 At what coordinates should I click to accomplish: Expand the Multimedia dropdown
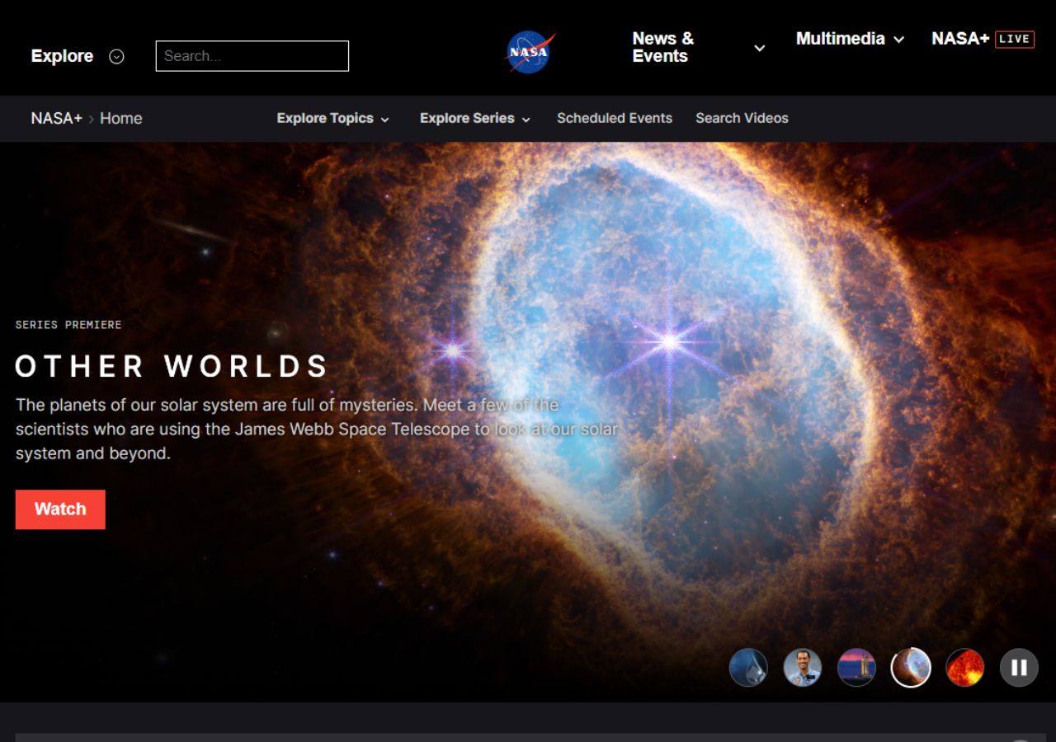click(849, 39)
